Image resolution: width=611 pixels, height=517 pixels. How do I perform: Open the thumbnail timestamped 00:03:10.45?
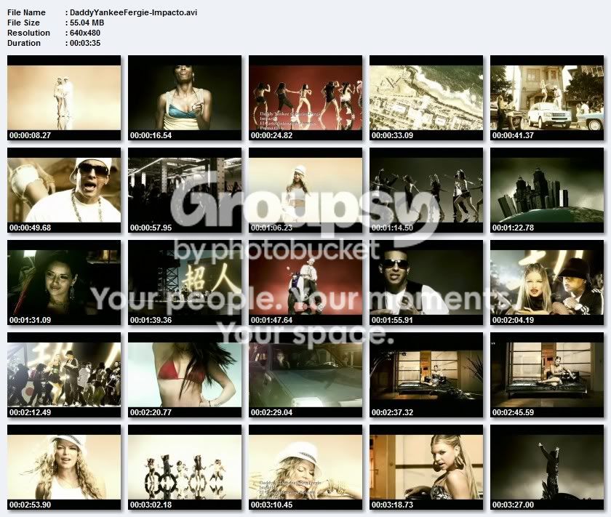305,467
